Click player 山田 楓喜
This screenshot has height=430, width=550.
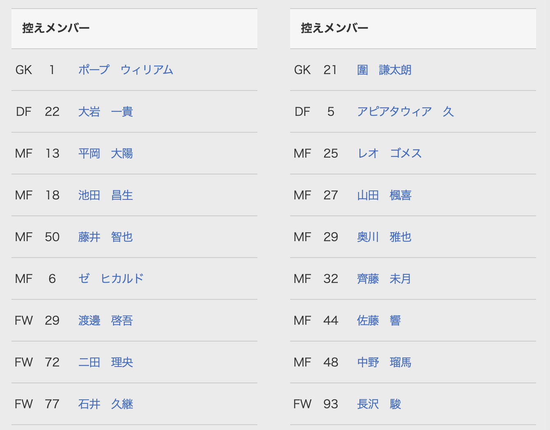384,195
